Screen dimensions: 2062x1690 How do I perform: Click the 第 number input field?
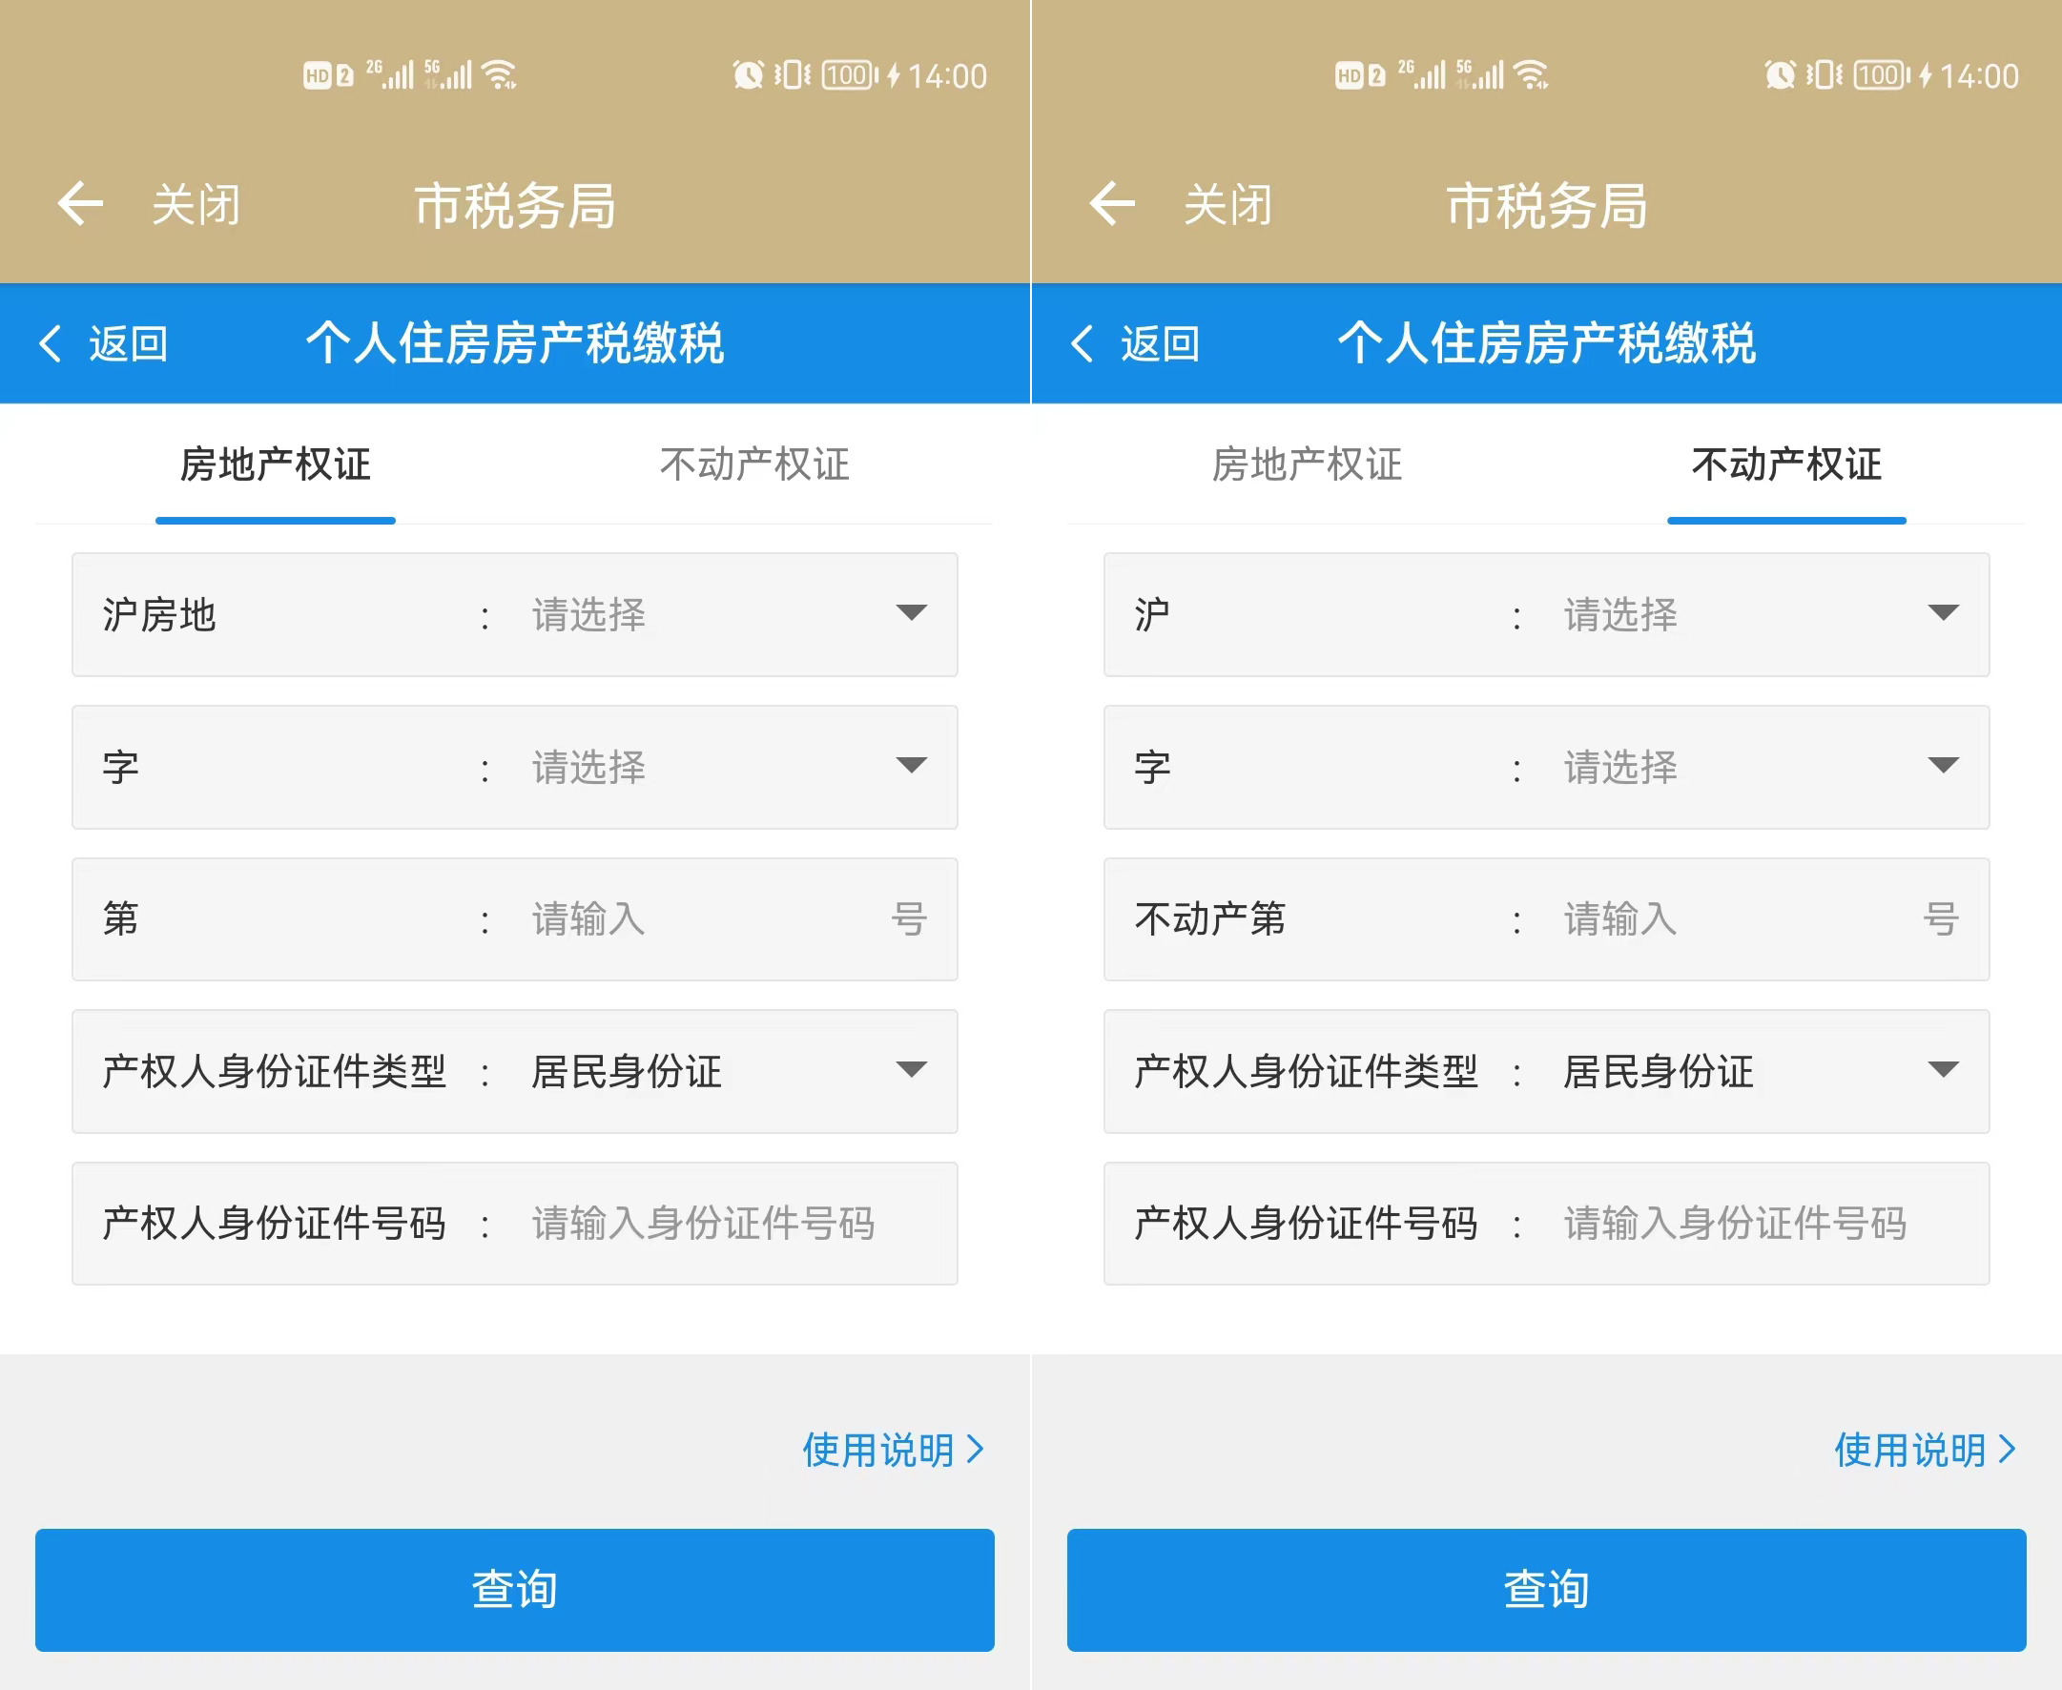(682, 919)
